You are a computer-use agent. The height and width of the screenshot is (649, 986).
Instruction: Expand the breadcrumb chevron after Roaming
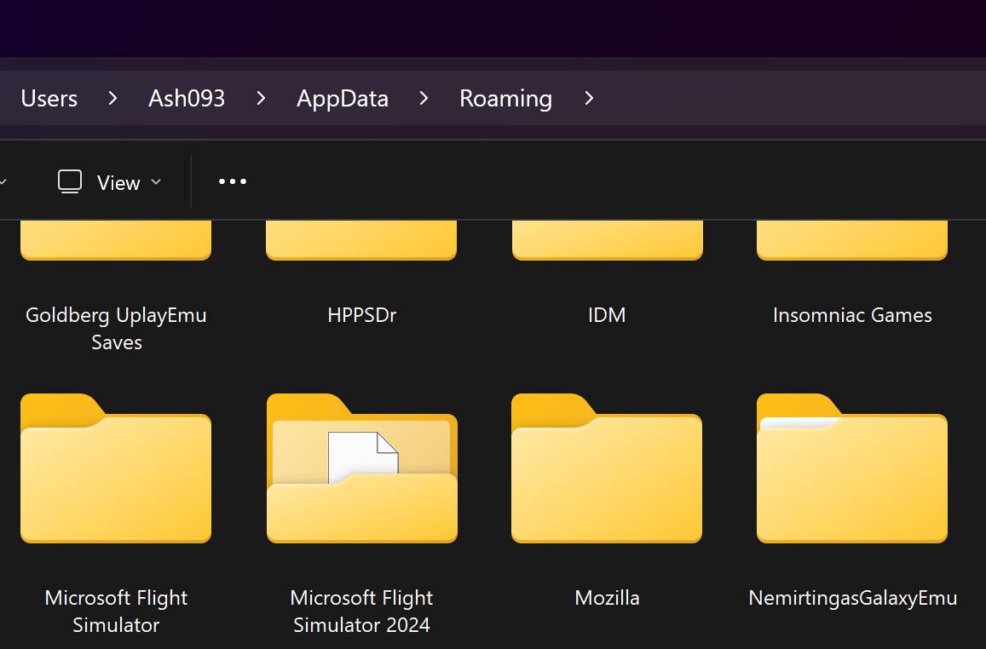point(588,98)
